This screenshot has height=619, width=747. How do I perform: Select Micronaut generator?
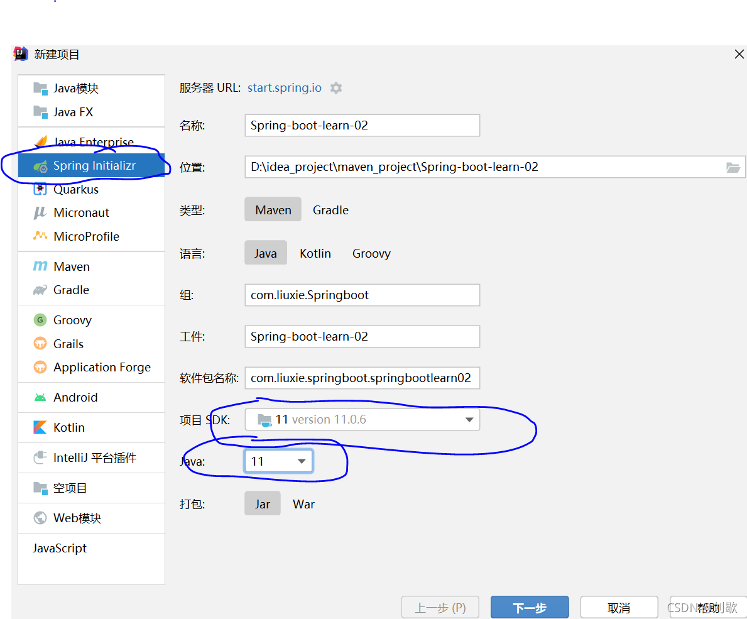click(x=92, y=212)
